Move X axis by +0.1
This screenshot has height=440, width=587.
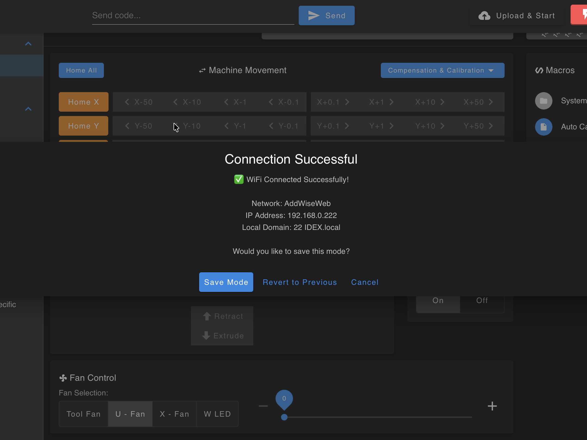333,102
